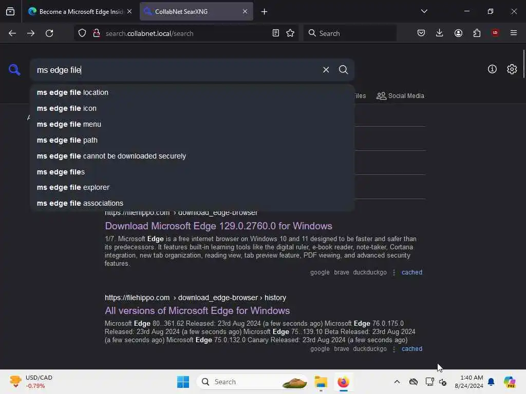Choose suggestion 'ms edge file icon'

click(x=192, y=108)
